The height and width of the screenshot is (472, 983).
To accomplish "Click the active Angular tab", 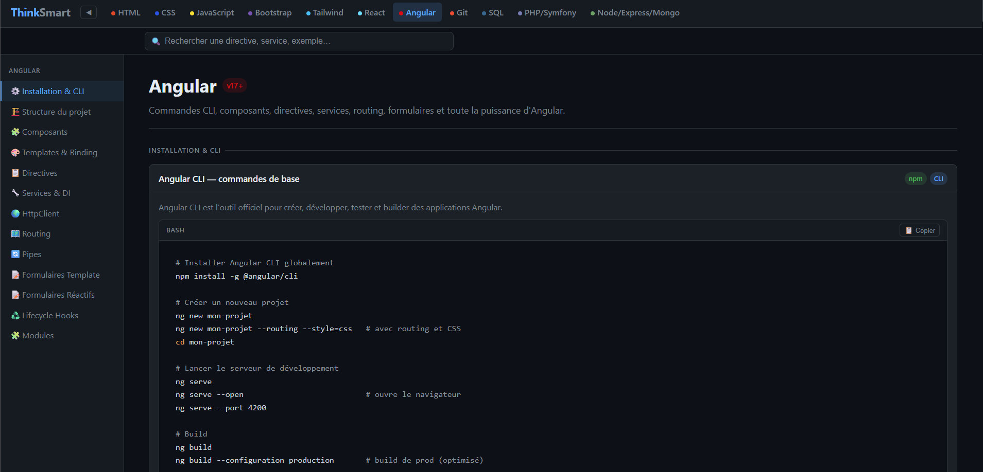I will (418, 13).
